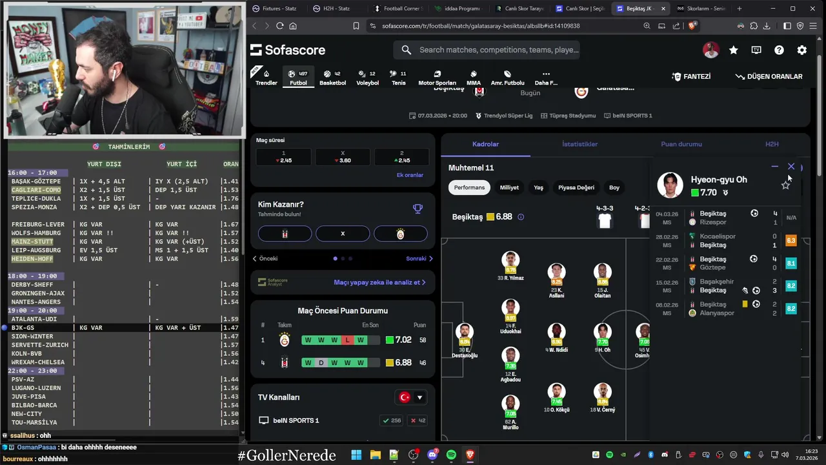Open FANTEZİ button
The width and height of the screenshot is (826, 465).
pos(691,76)
